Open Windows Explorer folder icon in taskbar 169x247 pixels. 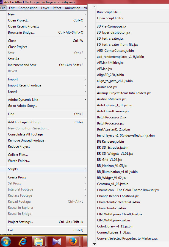click(39, 241)
